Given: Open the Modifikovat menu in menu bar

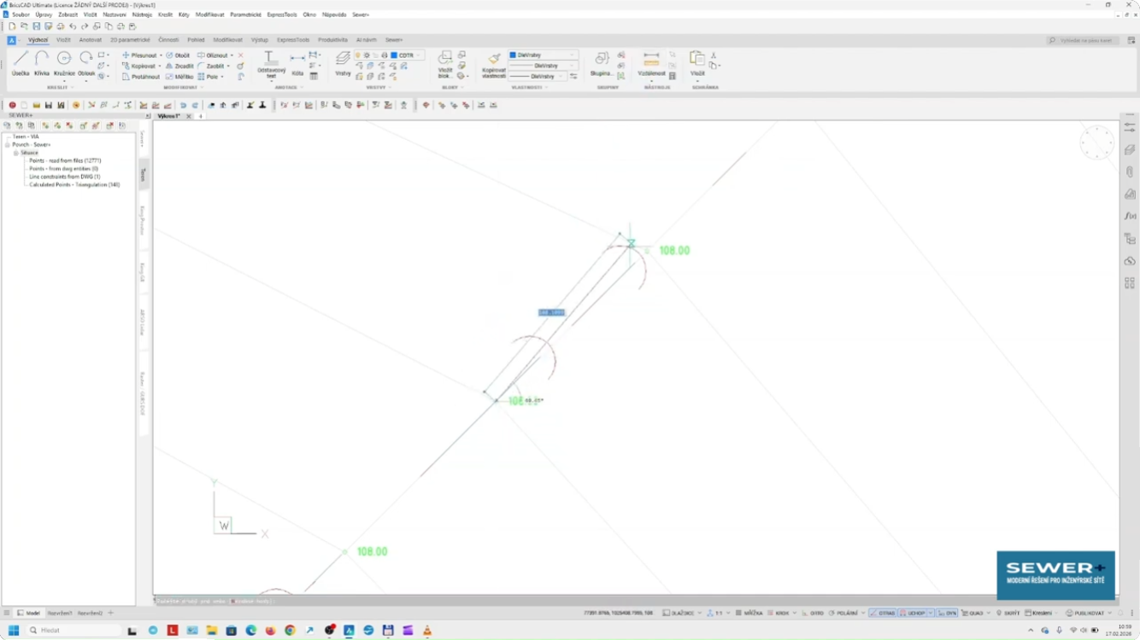Looking at the screenshot, I should 209,15.
